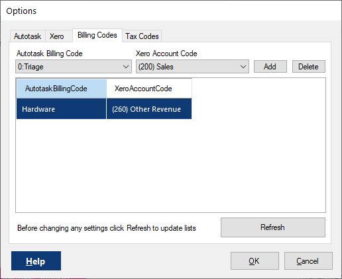Open Help for this dialog

[36, 261]
